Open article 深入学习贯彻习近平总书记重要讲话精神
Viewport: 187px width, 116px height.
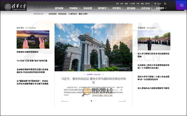(154, 55)
